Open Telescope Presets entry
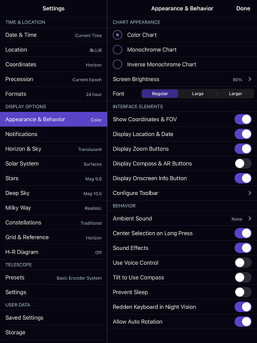Image resolution: width=257 pixels, height=343 pixels. (54, 278)
